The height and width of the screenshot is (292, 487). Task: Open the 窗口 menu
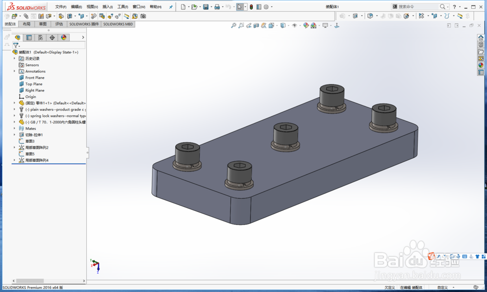(x=138, y=7)
